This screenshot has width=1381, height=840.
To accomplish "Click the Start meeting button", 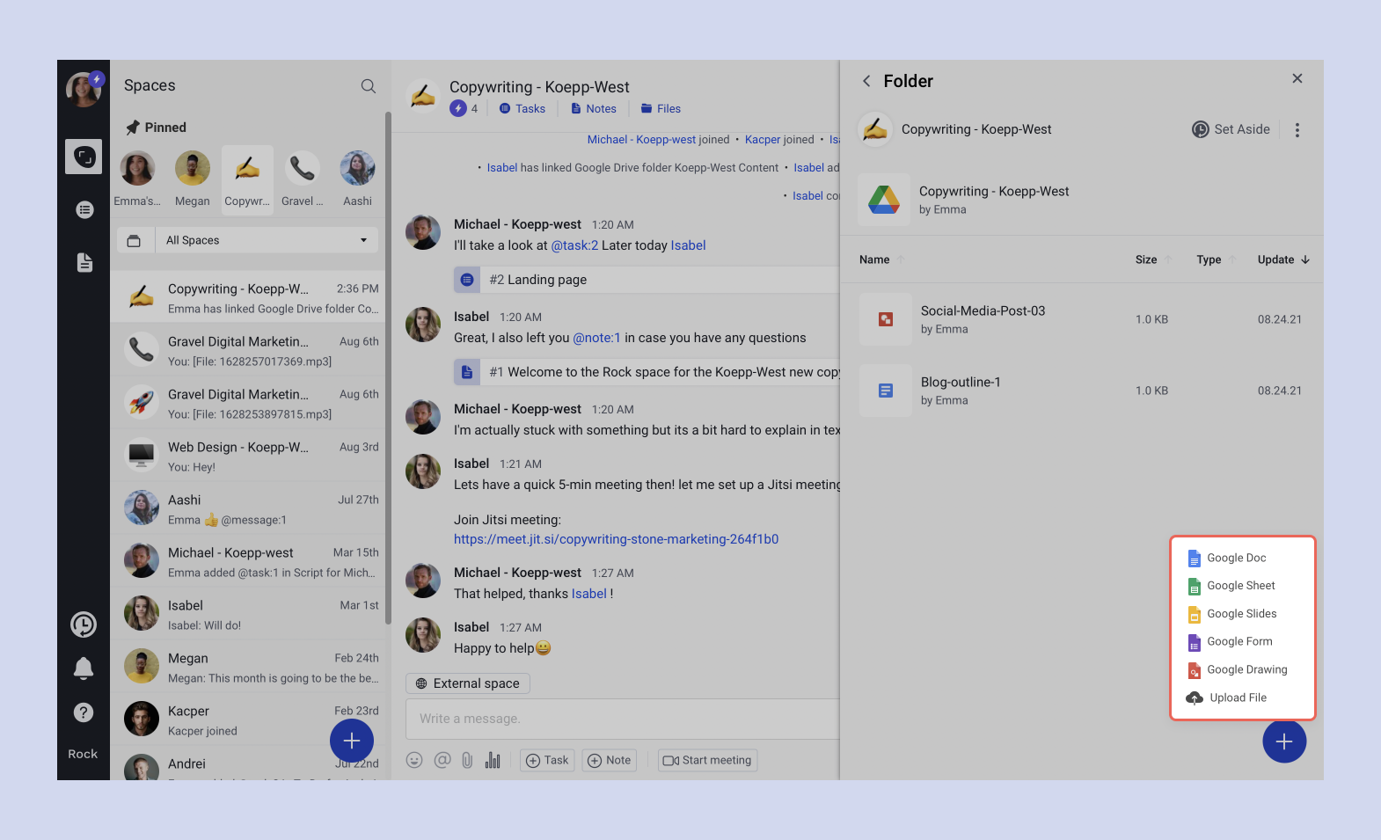I will pyautogui.click(x=707, y=761).
